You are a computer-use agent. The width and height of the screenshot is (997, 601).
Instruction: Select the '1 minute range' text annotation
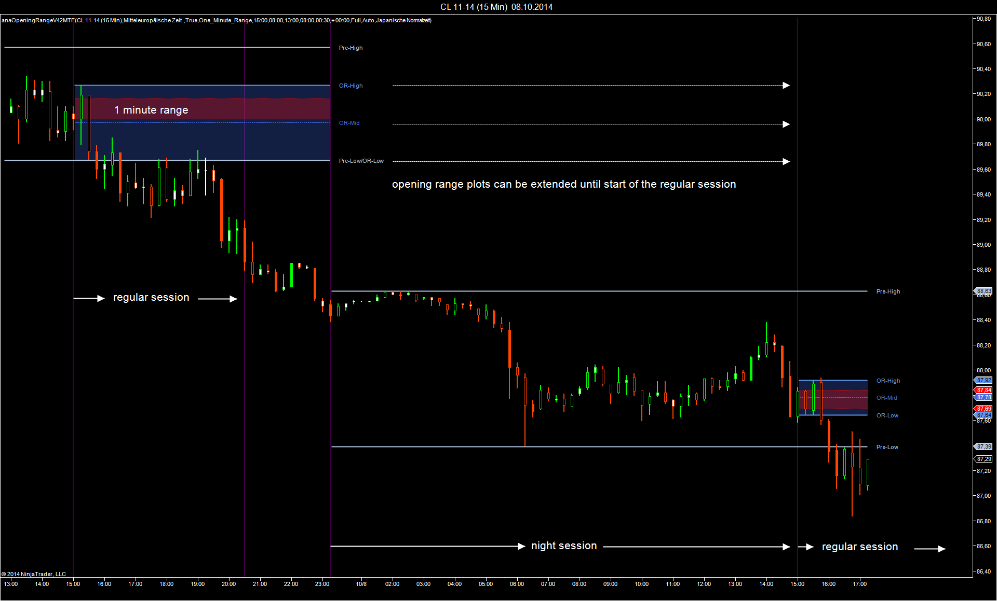pyautogui.click(x=151, y=110)
